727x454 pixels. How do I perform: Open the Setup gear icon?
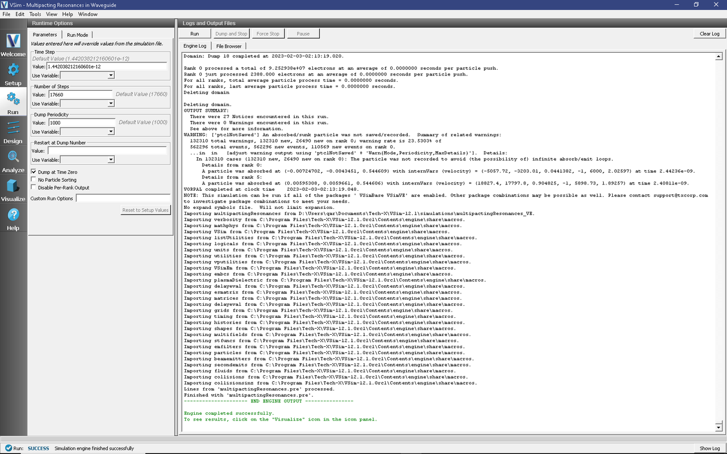point(13,74)
